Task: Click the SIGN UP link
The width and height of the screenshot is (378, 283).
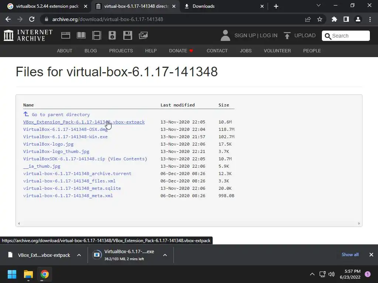Action: tap(245, 36)
